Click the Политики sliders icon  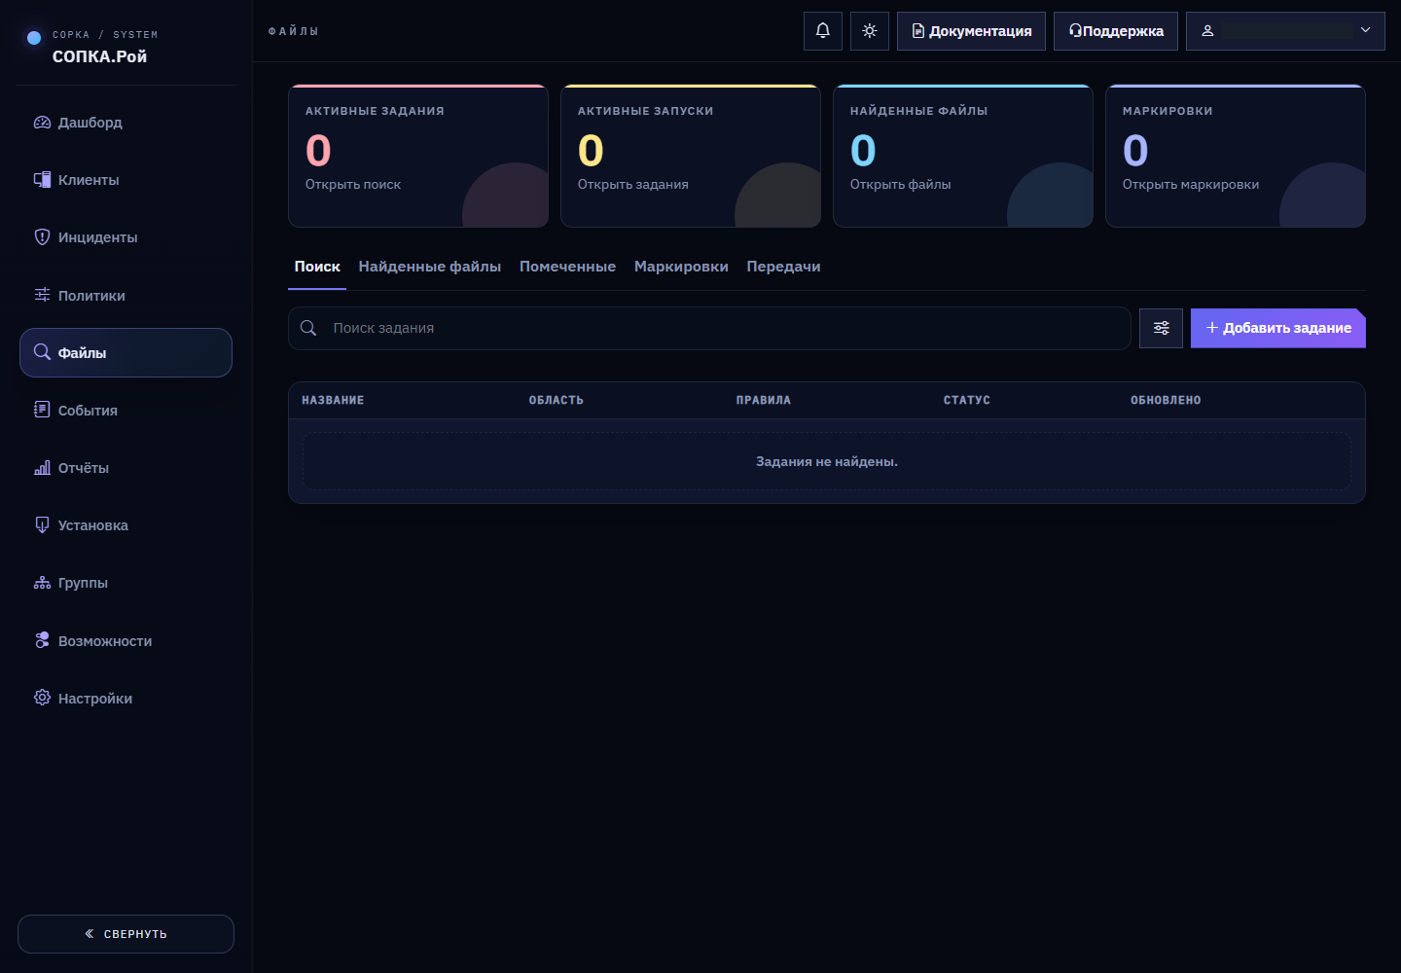(x=42, y=295)
